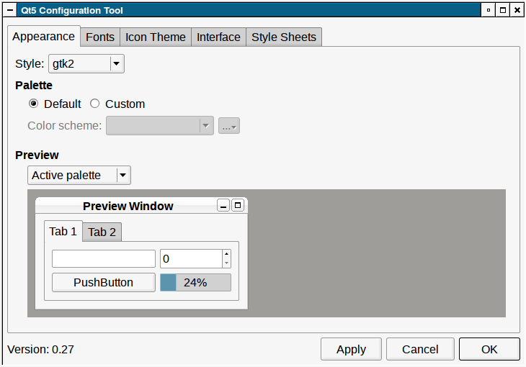Click the spin box value 0
526x367 pixels.
pos(191,259)
